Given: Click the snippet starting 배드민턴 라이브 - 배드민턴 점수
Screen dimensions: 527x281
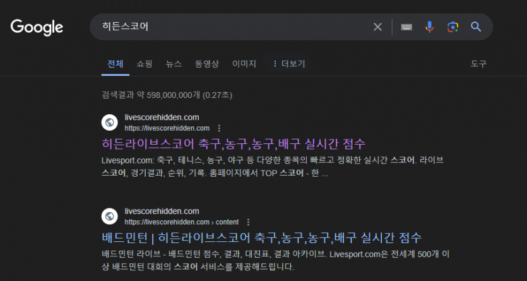Looking at the screenshot, I should pos(275,261).
